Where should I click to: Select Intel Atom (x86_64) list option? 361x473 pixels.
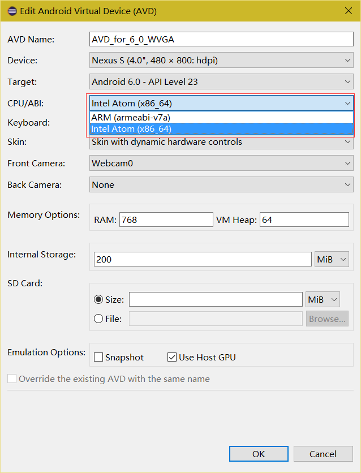pyautogui.click(x=221, y=129)
